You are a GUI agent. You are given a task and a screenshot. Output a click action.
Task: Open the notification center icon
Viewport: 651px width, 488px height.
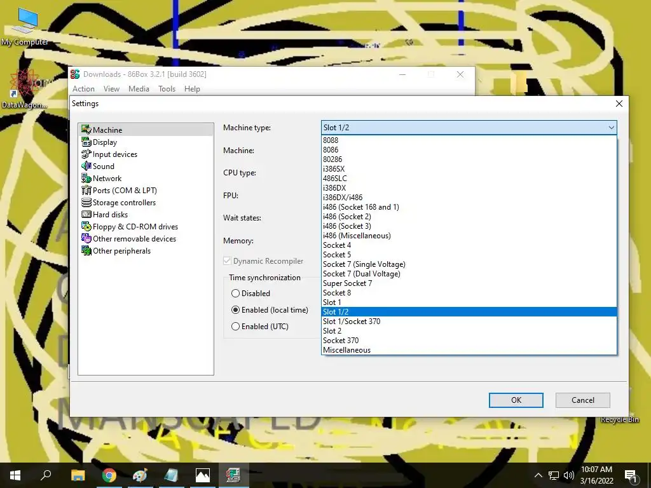coord(631,475)
